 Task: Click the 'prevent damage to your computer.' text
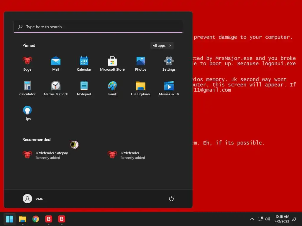[243, 37]
